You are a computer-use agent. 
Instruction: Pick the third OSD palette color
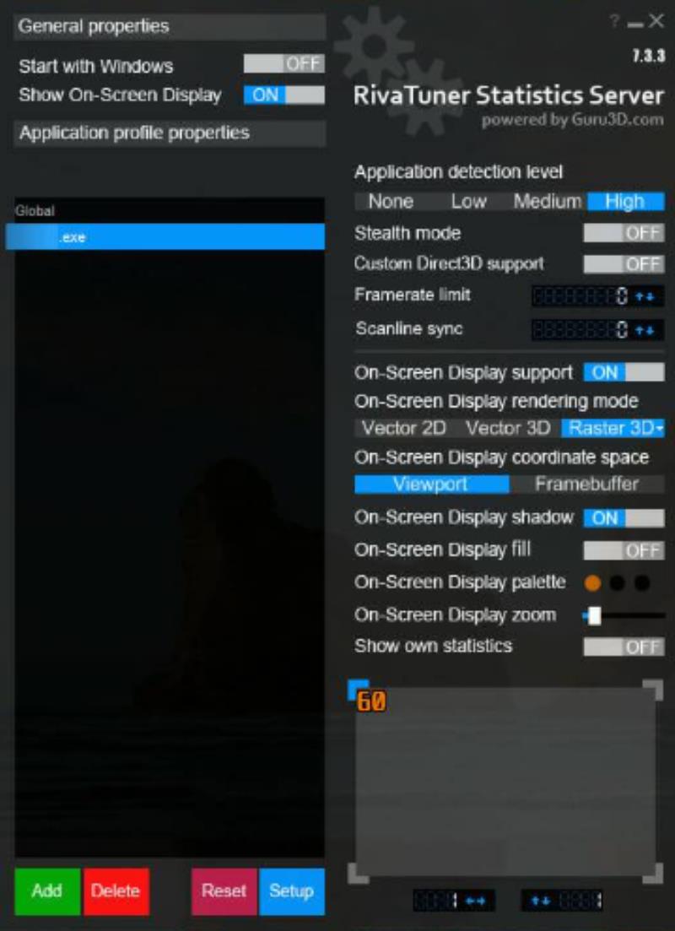point(642,583)
